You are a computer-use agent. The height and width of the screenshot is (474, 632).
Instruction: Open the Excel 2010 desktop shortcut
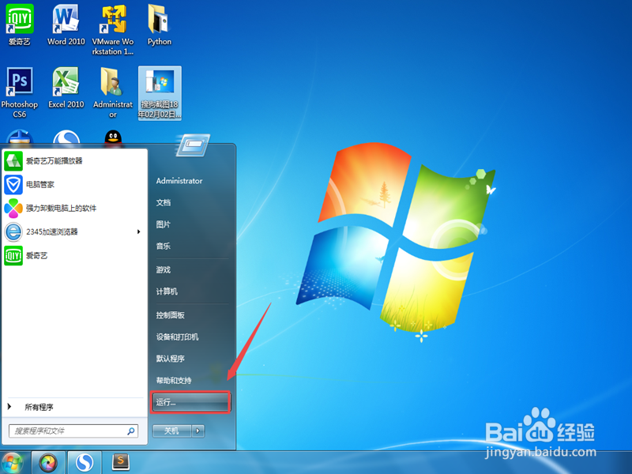point(66,88)
